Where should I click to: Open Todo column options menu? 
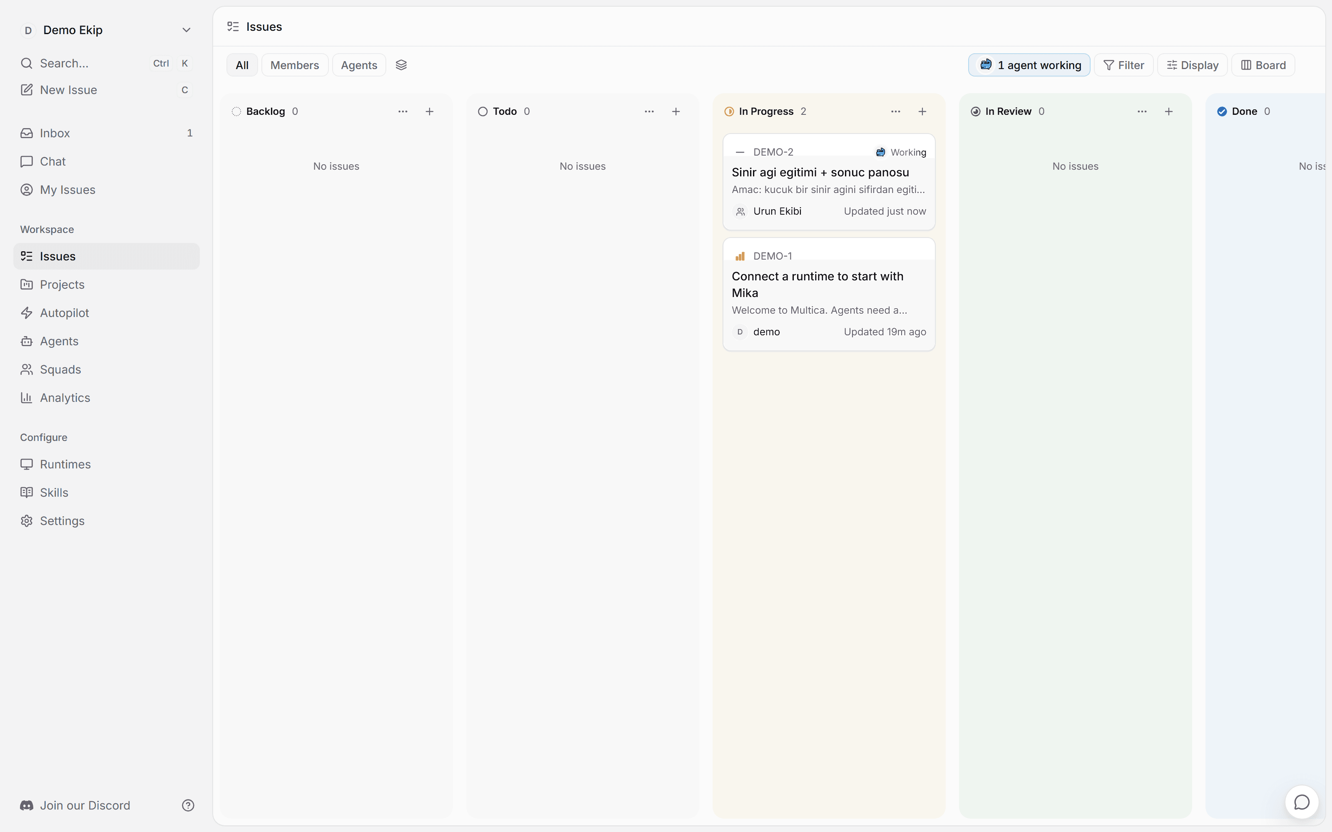(x=649, y=112)
